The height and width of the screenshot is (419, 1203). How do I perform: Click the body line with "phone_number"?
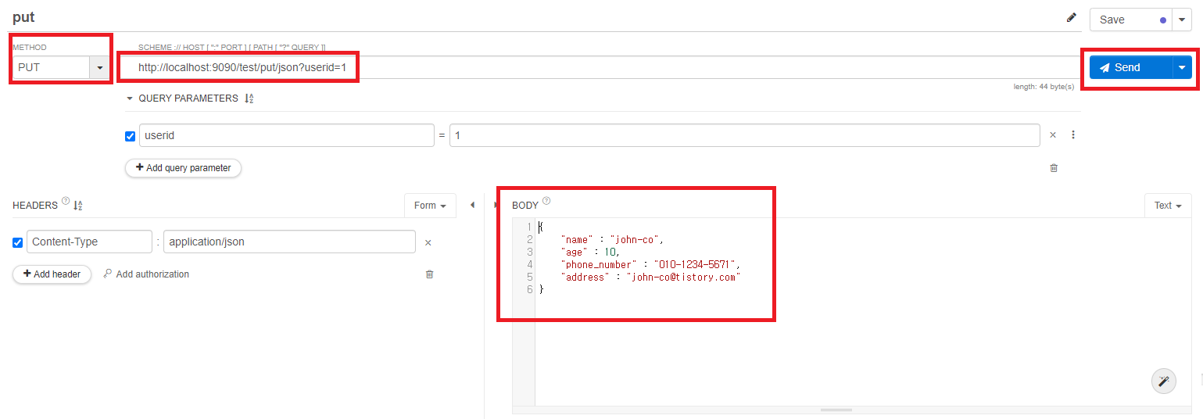pyautogui.click(x=650, y=264)
